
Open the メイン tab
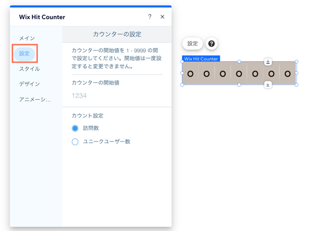[x=27, y=38]
